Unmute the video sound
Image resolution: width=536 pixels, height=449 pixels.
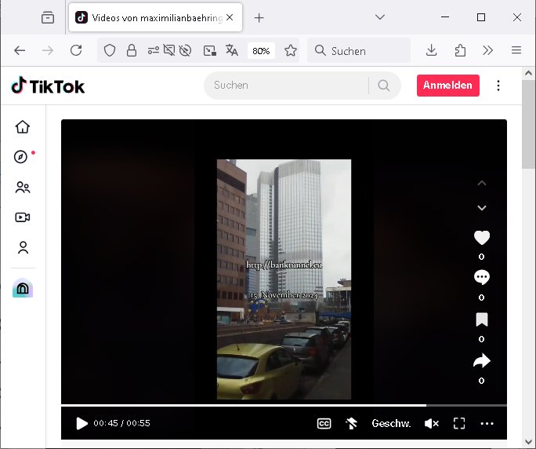431,423
